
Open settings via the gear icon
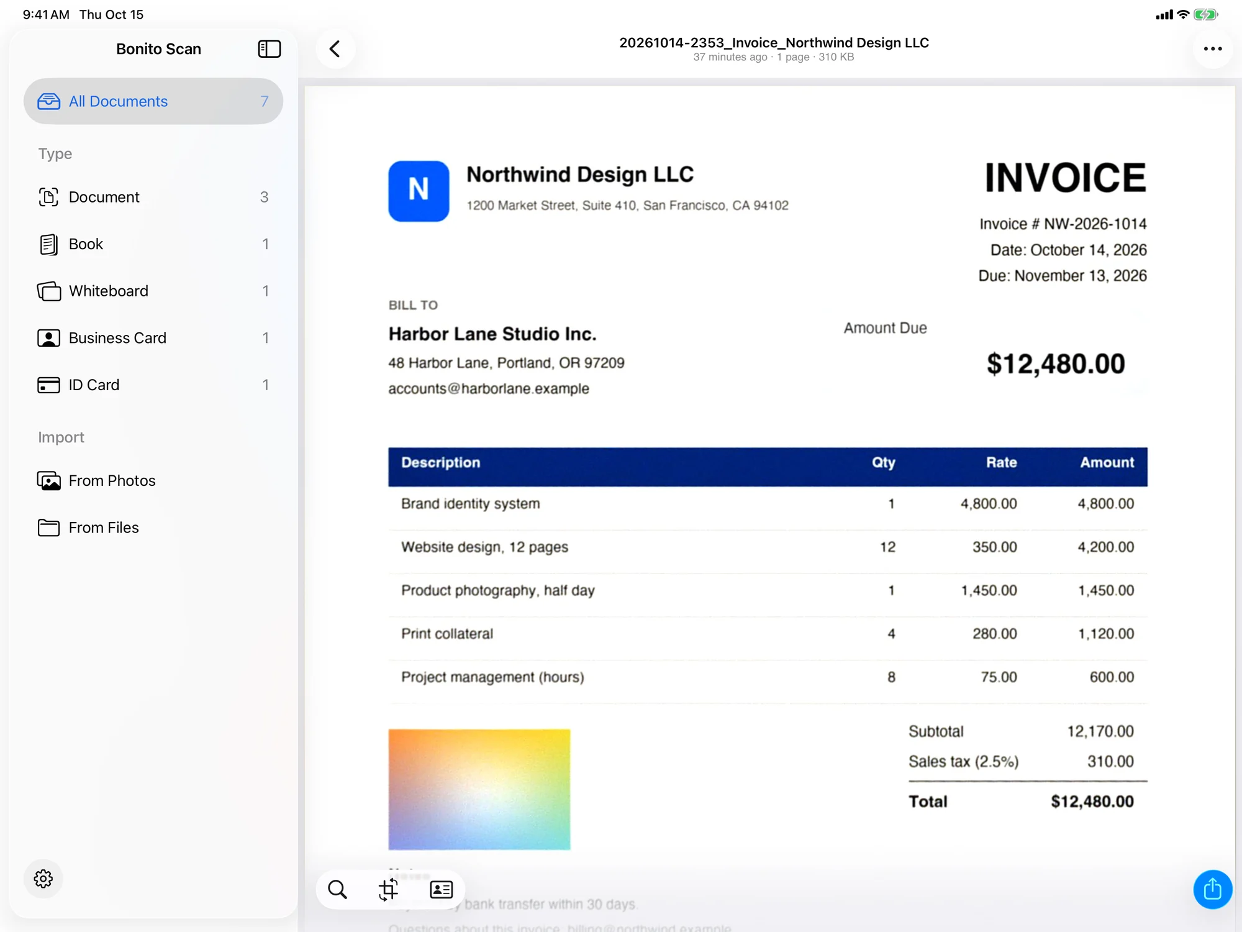[43, 878]
